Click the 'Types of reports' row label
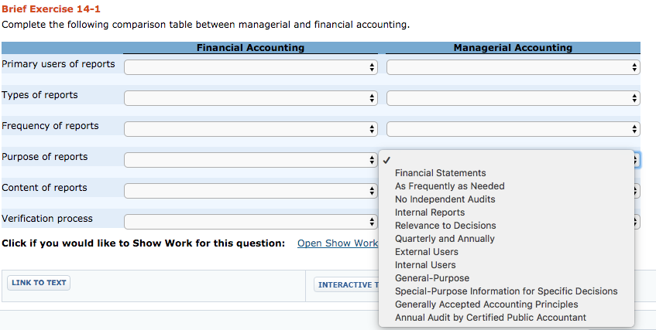 39,95
